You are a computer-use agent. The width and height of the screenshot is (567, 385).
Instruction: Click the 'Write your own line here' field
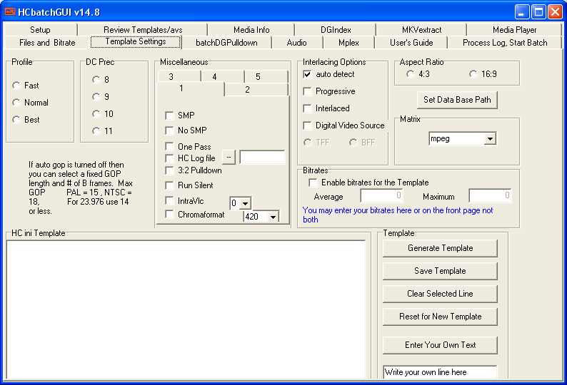[x=440, y=372]
